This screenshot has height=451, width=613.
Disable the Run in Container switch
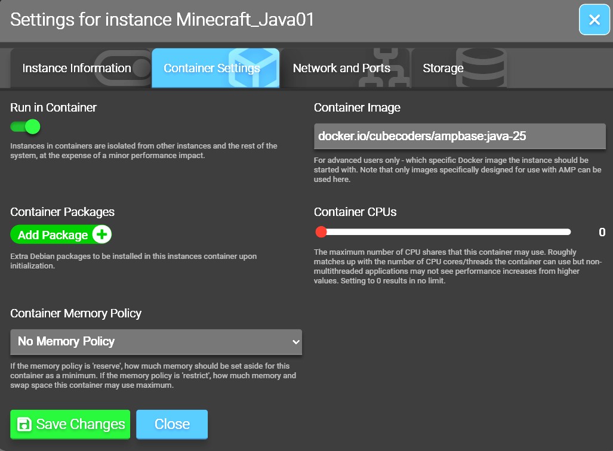pyautogui.click(x=25, y=126)
